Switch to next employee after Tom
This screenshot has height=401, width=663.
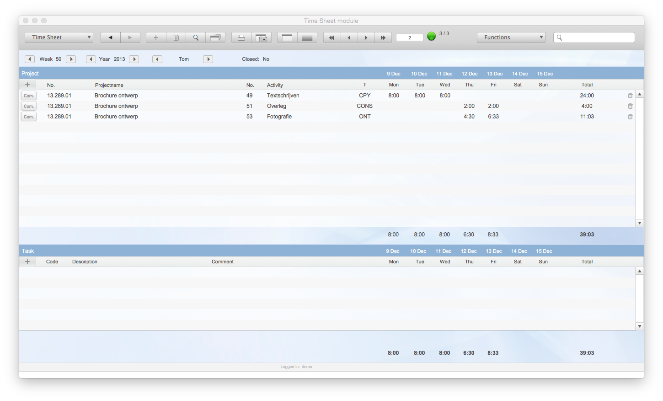click(208, 59)
